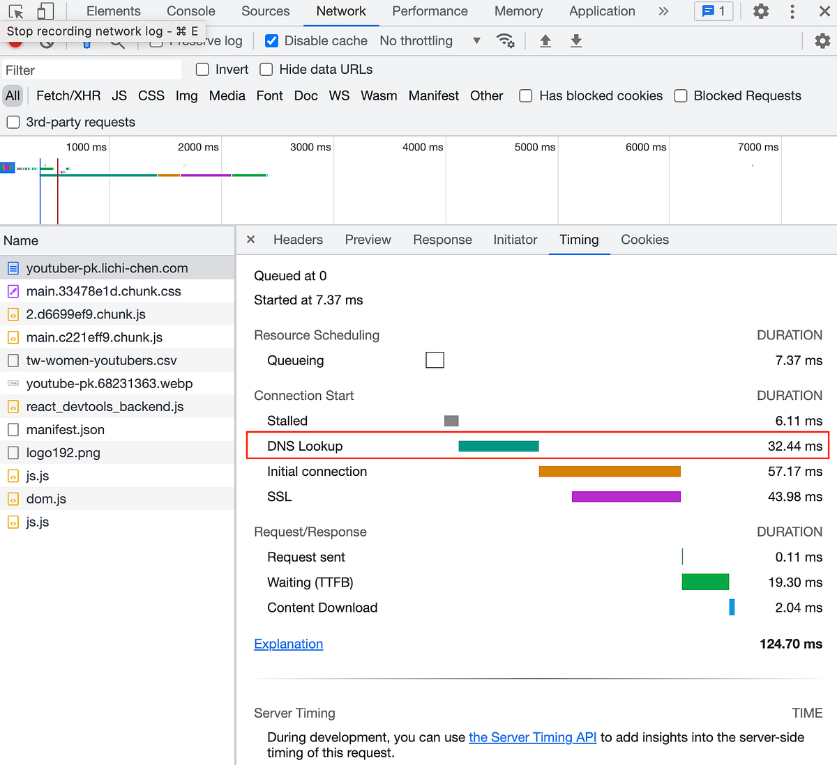Open DevTools settings gear in top bar
Image resolution: width=837 pixels, height=765 pixels.
[x=761, y=11]
